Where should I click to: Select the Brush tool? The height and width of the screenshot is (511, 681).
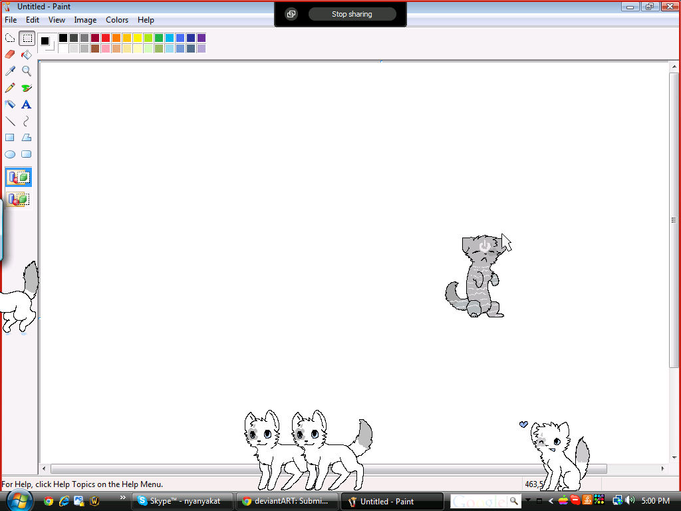[27, 88]
